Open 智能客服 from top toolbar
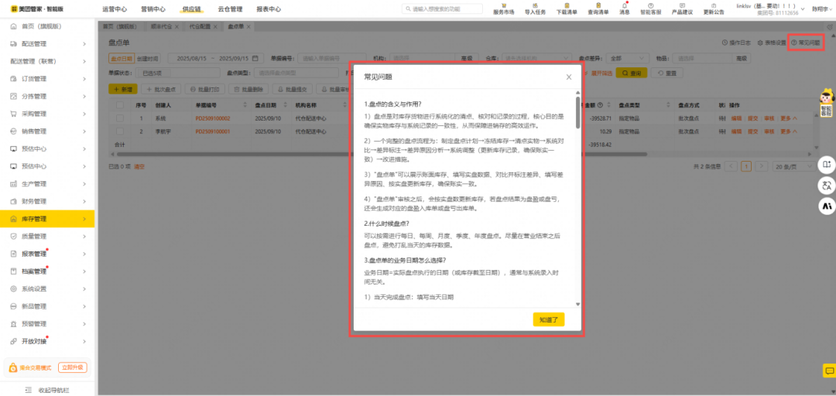 (651, 5)
